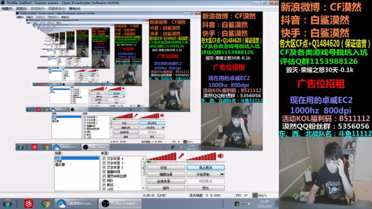The width and height of the screenshot is (372, 209).
Task: Click the 预览串流 button
Action: pos(206,181)
